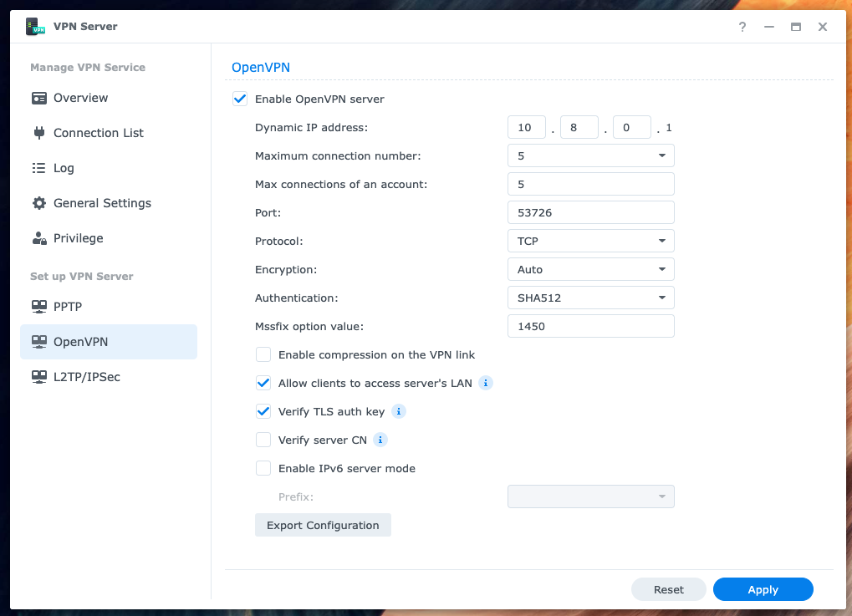Viewport: 852px width, 616px height.
Task: Open General Settings gear icon
Action: [38, 203]
